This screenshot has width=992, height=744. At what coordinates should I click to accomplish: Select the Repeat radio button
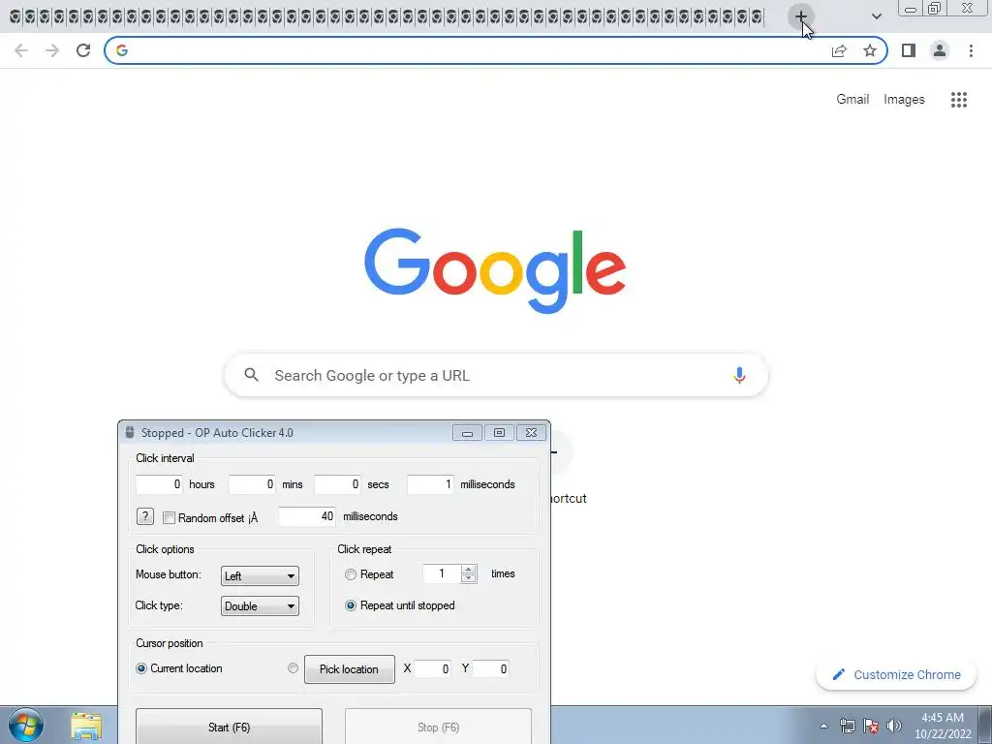pos(351,574)
